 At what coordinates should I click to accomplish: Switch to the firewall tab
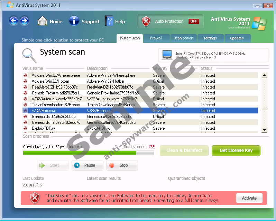[156, 38]
